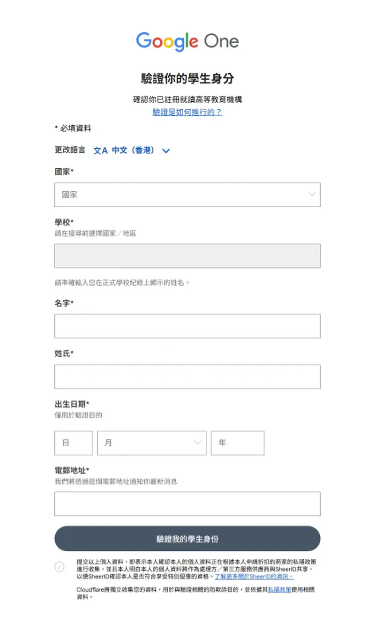Viewport: 375px width, 624px height.
Task: Focus the 電郵地址 email input field
Action: click(187, 504)
